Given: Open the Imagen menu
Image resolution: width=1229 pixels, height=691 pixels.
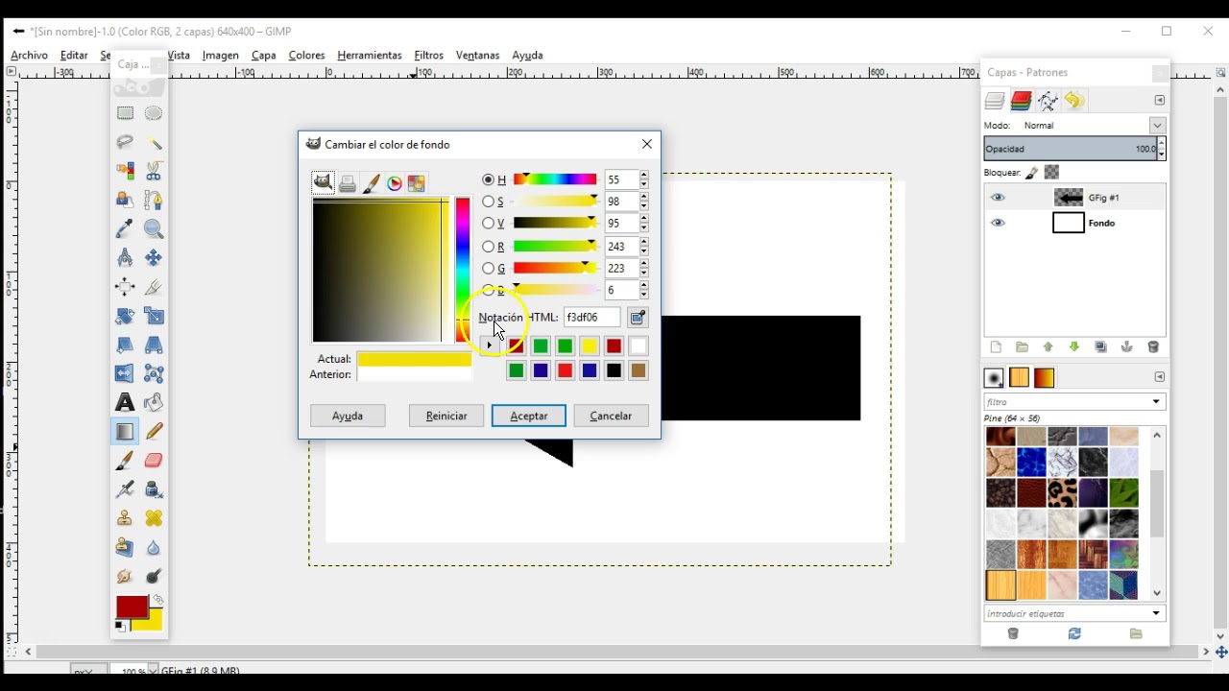Looking at the screenshot, I should coord(220,56).
